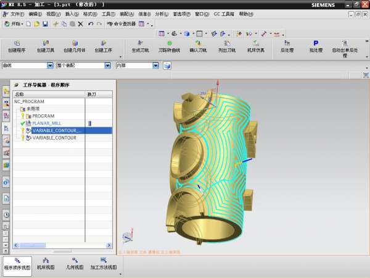Open the 分析(L) menu

(x=162, y=14)
